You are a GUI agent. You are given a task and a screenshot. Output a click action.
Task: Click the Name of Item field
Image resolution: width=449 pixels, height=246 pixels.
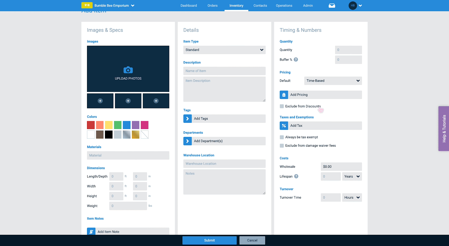(x=224, y=71)
